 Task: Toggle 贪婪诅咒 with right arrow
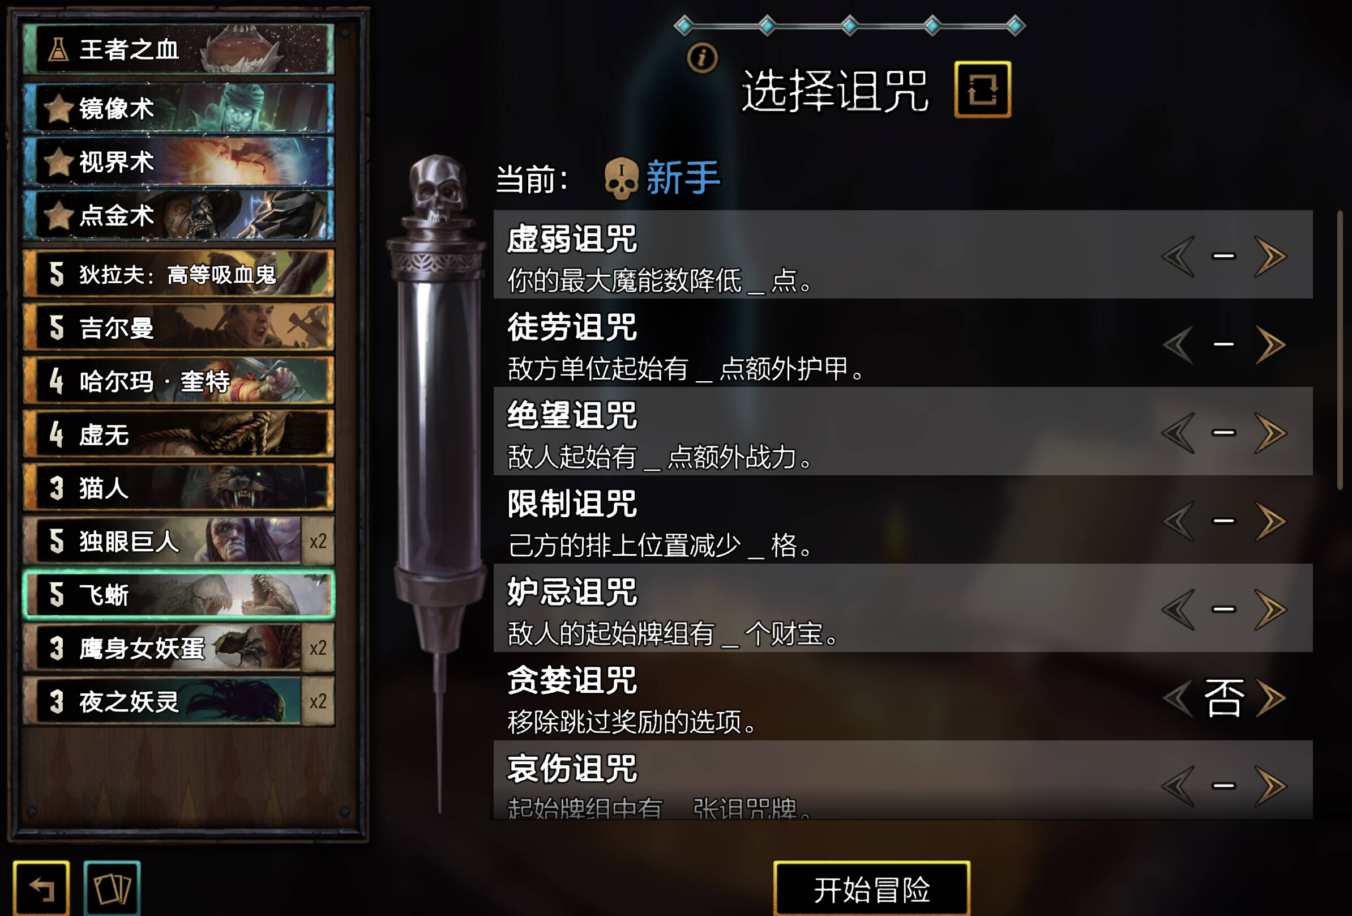click(x=1270, y=697)
